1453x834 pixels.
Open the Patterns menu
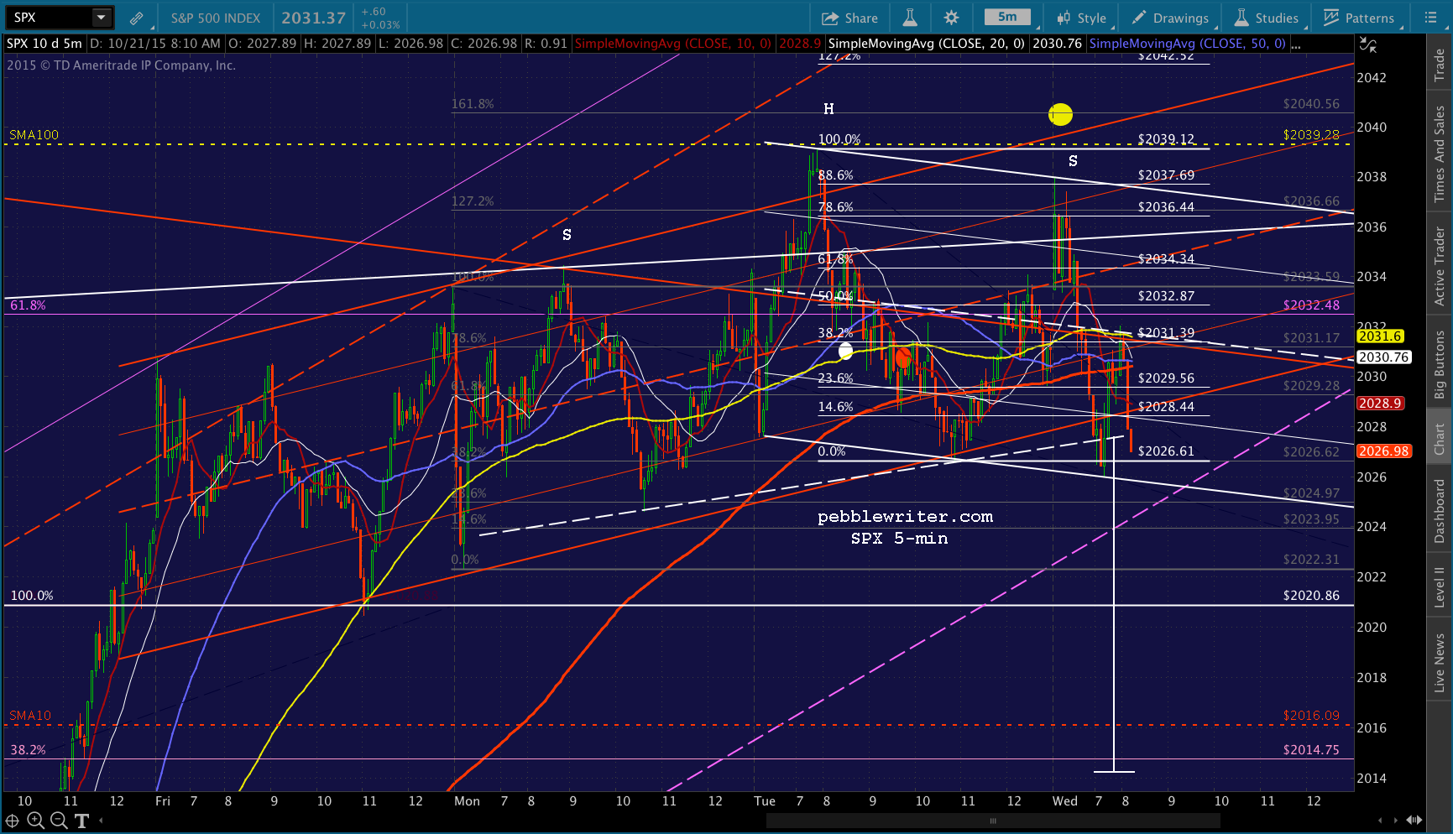click(1359, 18)
